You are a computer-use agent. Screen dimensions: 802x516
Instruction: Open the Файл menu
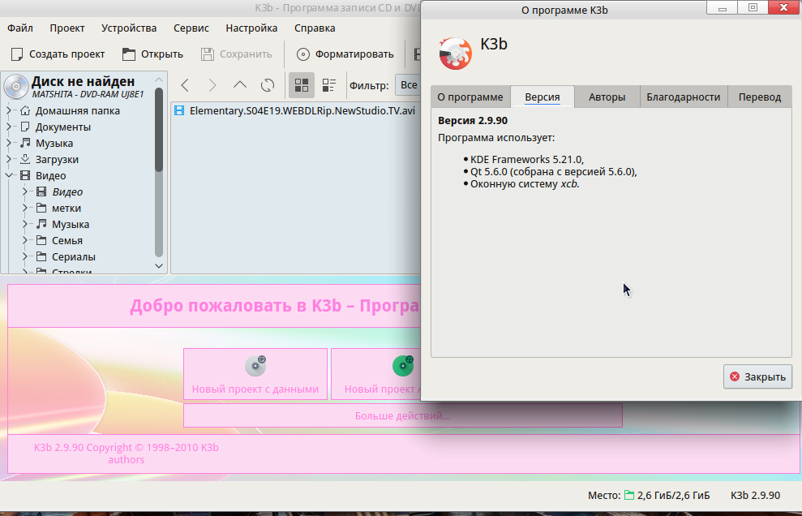(x=20, y=28)
